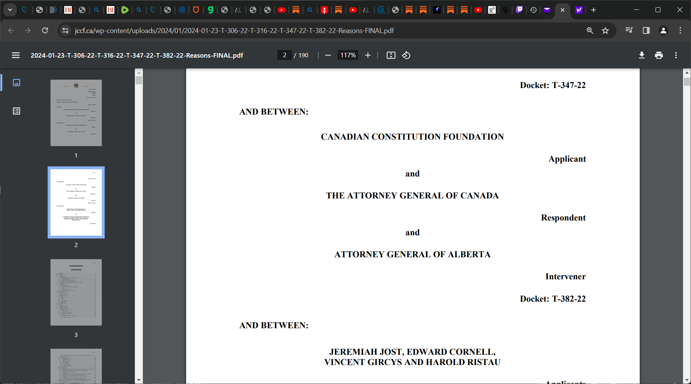Switch to the dark space image tab
This screenshot has width=691, height=384.
(437, 10)
